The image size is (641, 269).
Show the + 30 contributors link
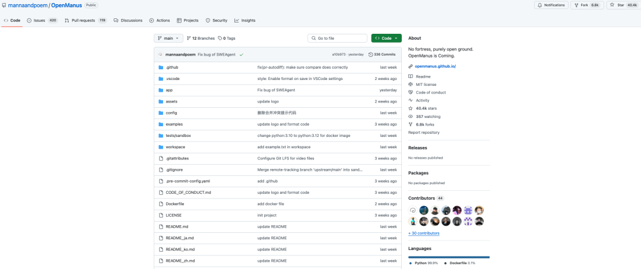(424, 233)
